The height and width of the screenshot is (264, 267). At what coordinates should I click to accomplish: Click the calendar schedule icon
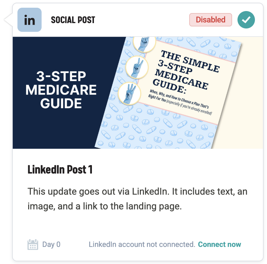pos(33,245)
